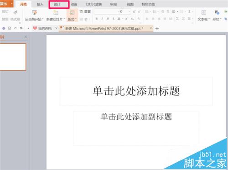The height and width of the screenshot is (170, 228).
Task: Open the WPS 演示 application menu button
Action: point(6,4)
